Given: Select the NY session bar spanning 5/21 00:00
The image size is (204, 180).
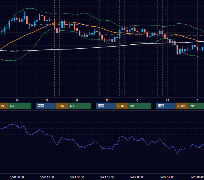Looking at the screenshot, I should click(x=79, y=106).
